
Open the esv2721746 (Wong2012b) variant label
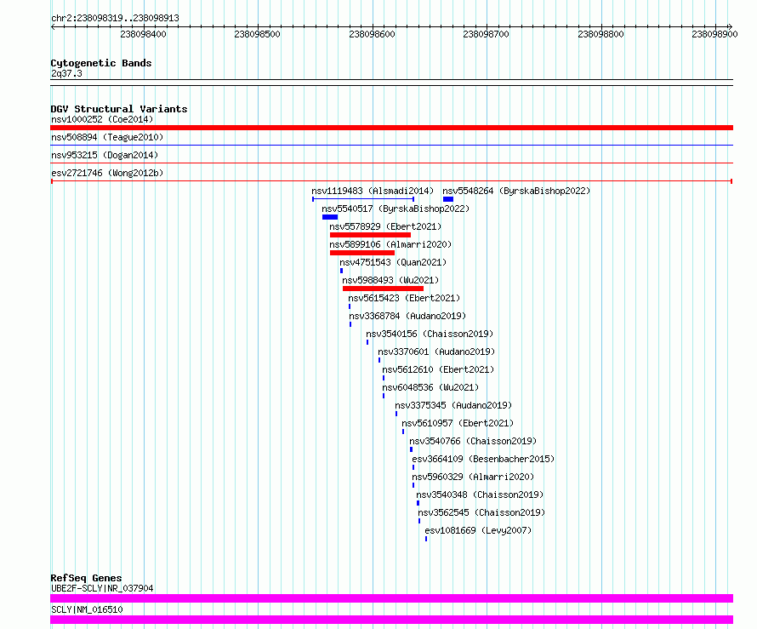tap(107, 173)
